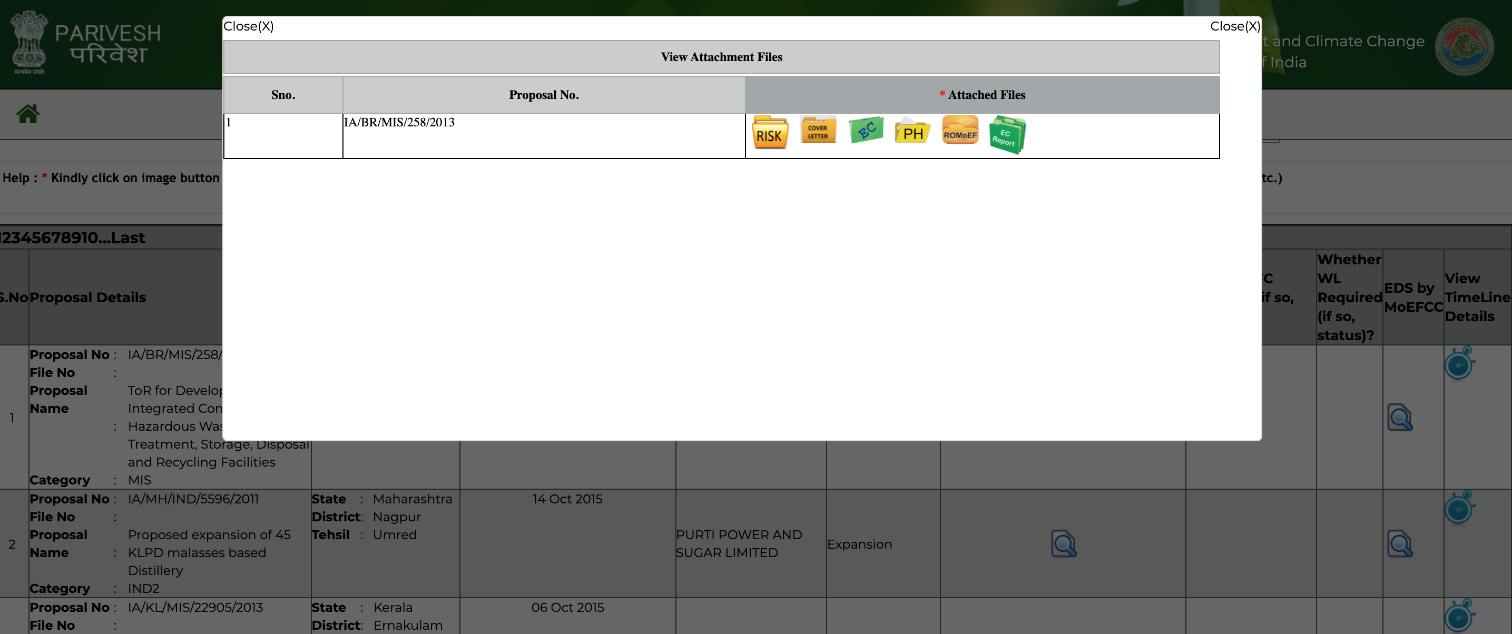Open the RISK folder attachment
The height and width of the screenshot is (634, 1512).
click(770, 133)
